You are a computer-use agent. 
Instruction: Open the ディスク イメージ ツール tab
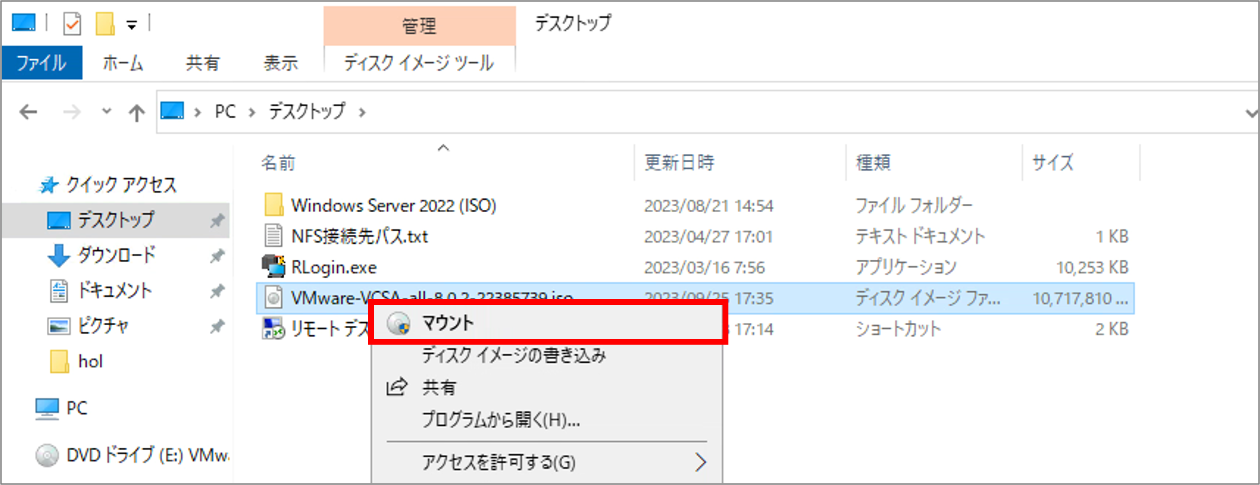coord(419,63)
